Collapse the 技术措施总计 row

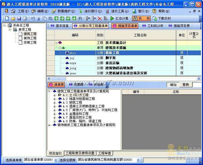(57, 43)
